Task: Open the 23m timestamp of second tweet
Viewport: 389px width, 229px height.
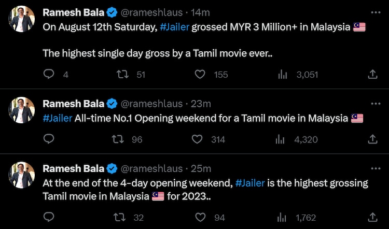Action: click(201, 103)
